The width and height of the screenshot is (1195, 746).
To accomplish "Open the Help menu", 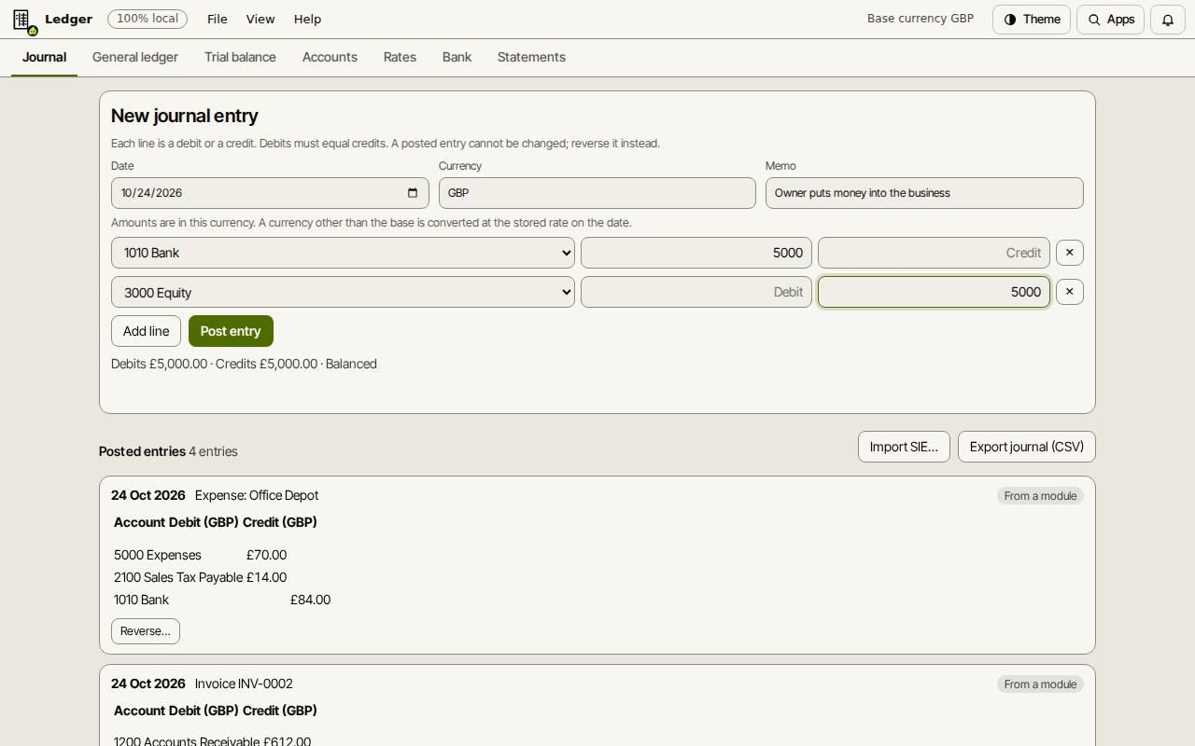I will coord(307,19).
